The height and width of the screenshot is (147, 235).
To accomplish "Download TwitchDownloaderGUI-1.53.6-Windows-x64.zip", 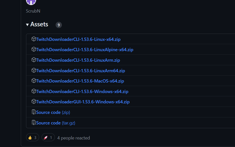I will tap(83, 102).
